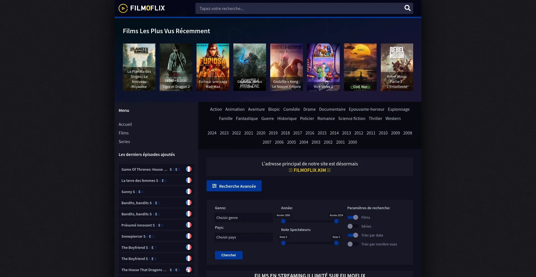
Task: Select the Comédie genre
Action: tap(291, 109)
